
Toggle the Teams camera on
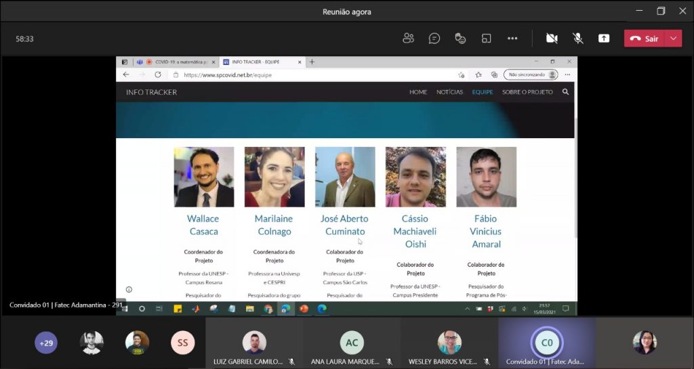pyautogui.click(x=552, y=39)
